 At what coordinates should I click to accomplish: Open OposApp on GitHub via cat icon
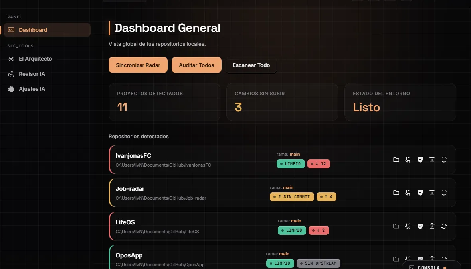click(408, 259)
